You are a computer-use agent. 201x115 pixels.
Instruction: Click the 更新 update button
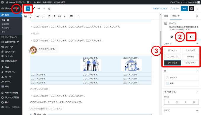click(184, 9)
